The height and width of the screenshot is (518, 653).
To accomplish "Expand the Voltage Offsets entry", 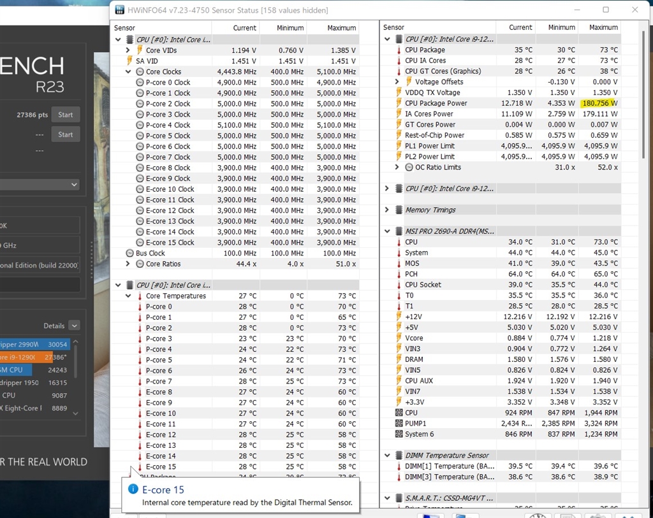I will (x=397, y=82).
